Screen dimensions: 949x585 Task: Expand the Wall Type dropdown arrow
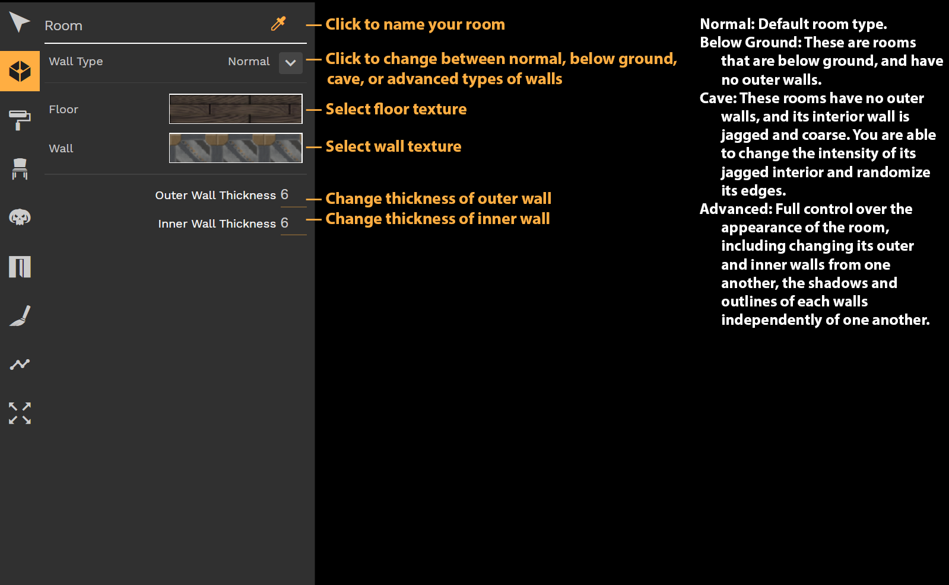(290, 62)
